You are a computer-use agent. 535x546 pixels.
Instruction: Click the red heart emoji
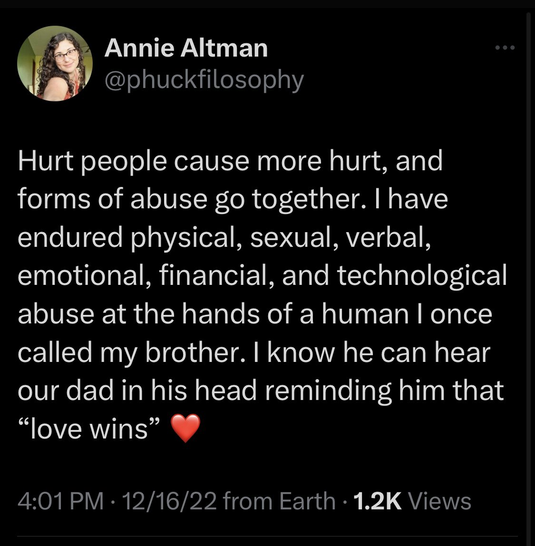tap(184, 429)
